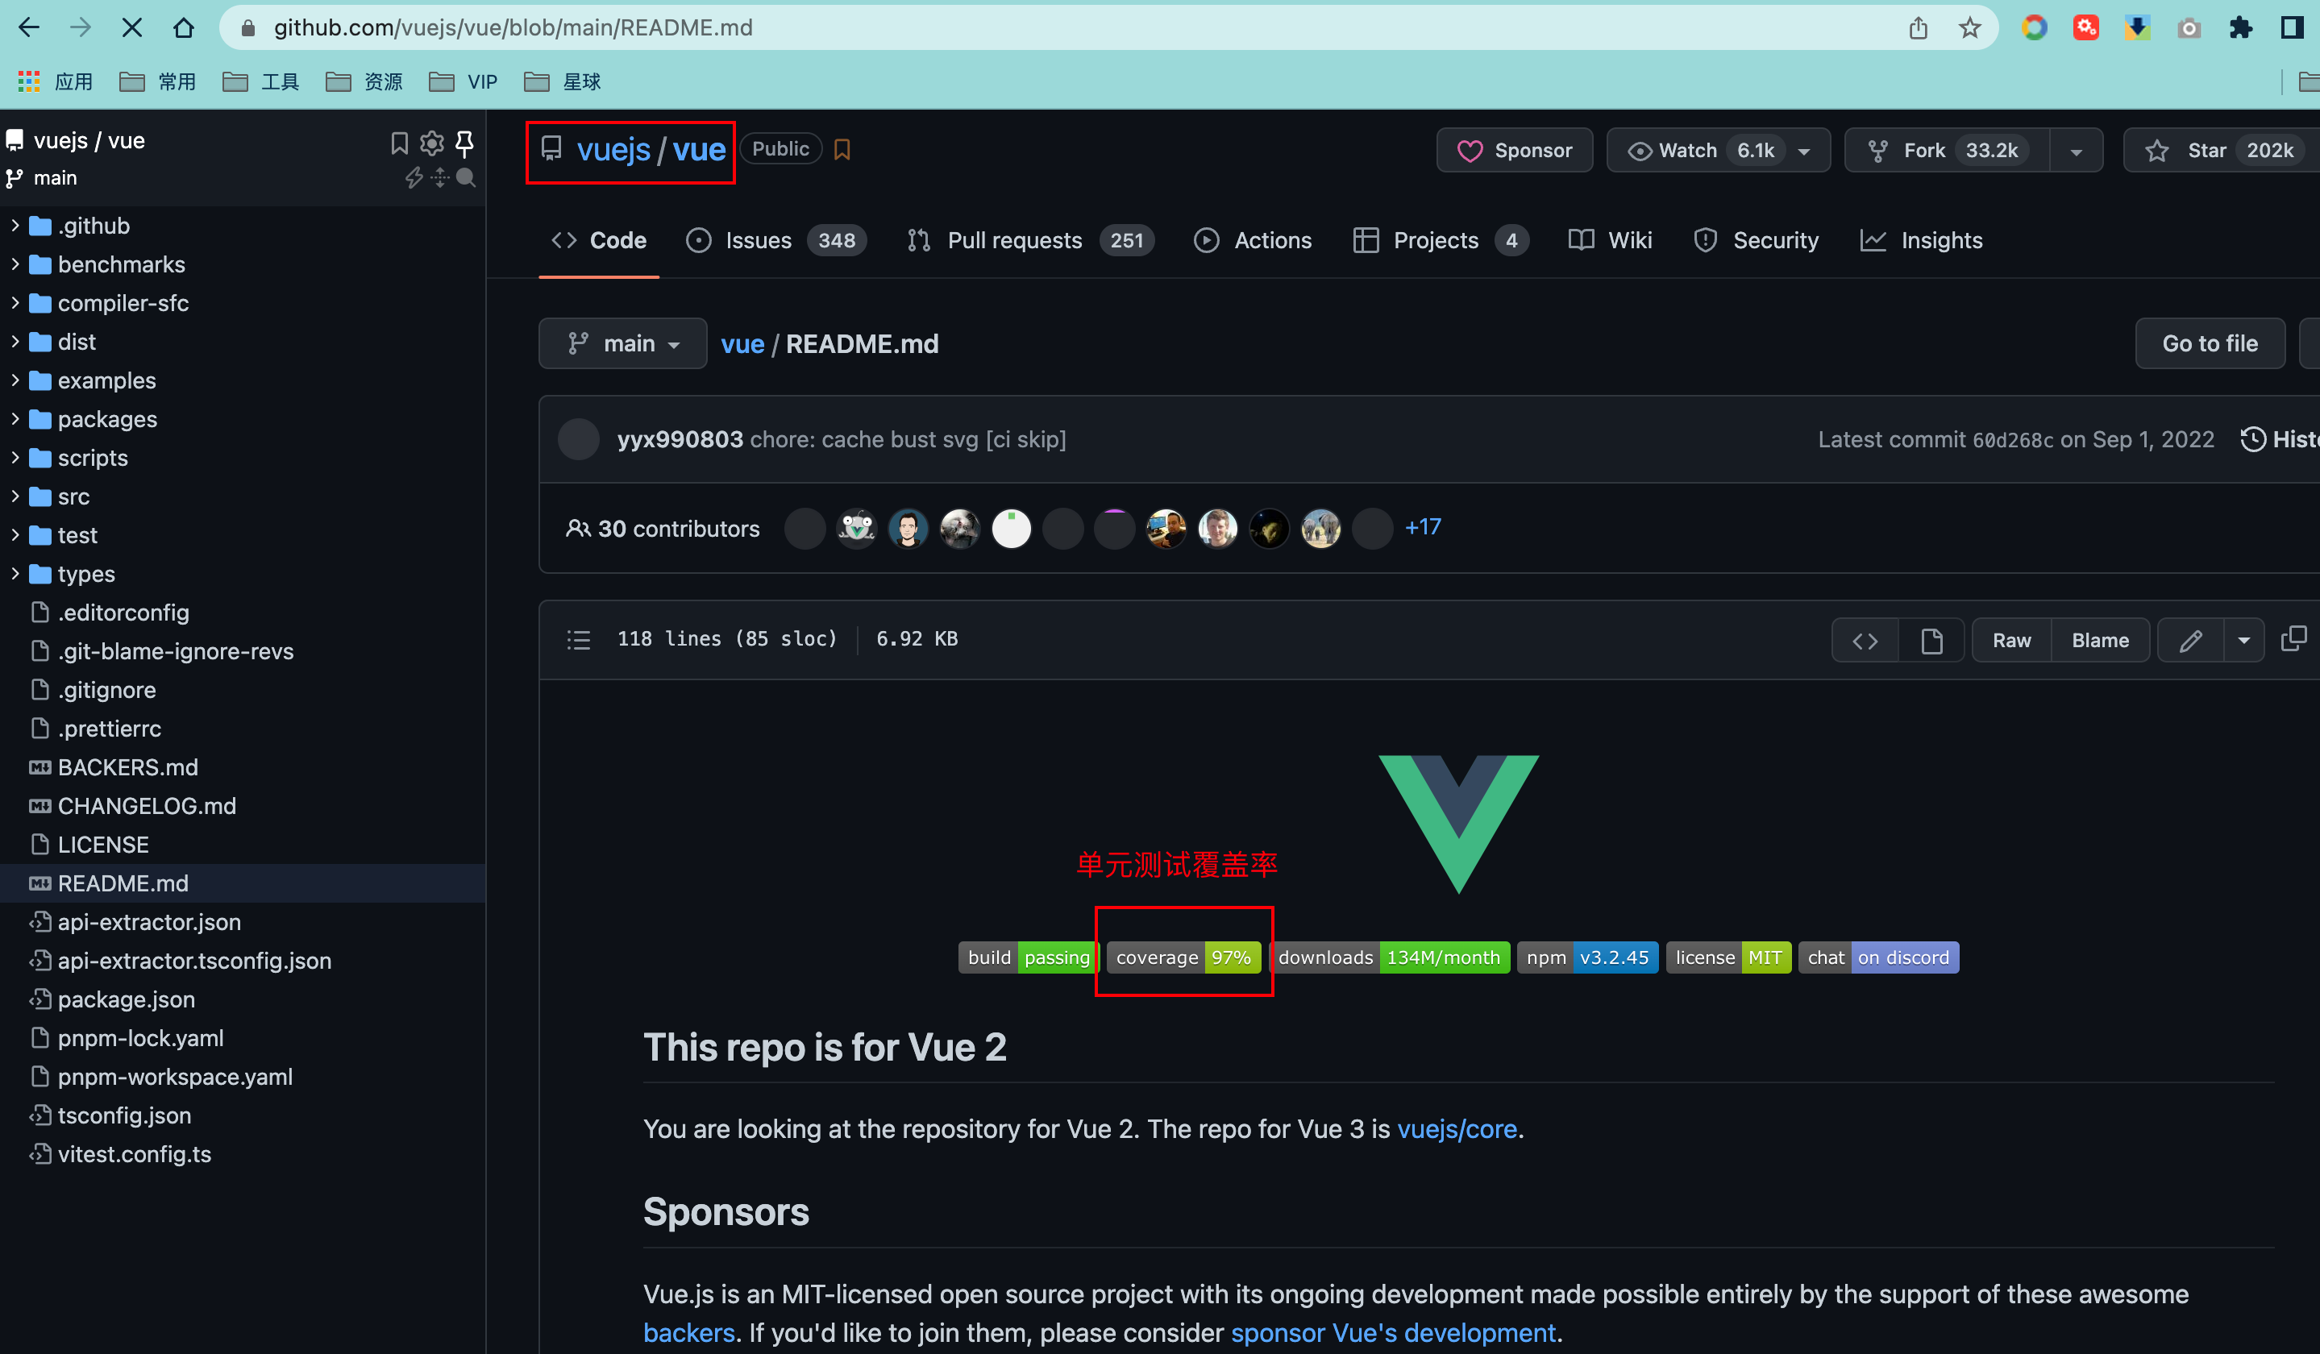The height and width of the screenshot is (1354, 2320).
Task: Open CHANGELOG.md in the file tree
Action: tap(148, 806)
